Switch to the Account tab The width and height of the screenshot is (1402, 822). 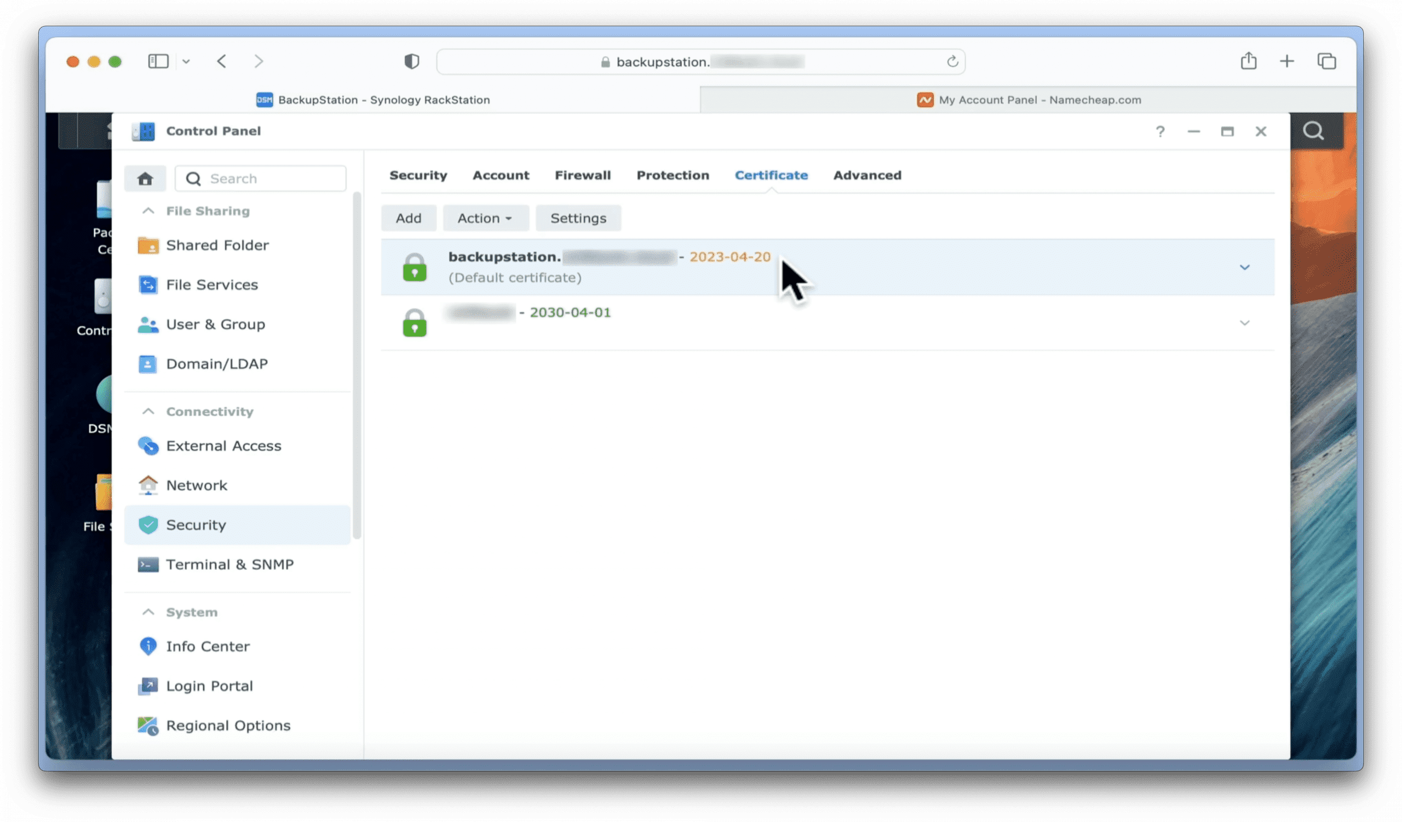501,175
